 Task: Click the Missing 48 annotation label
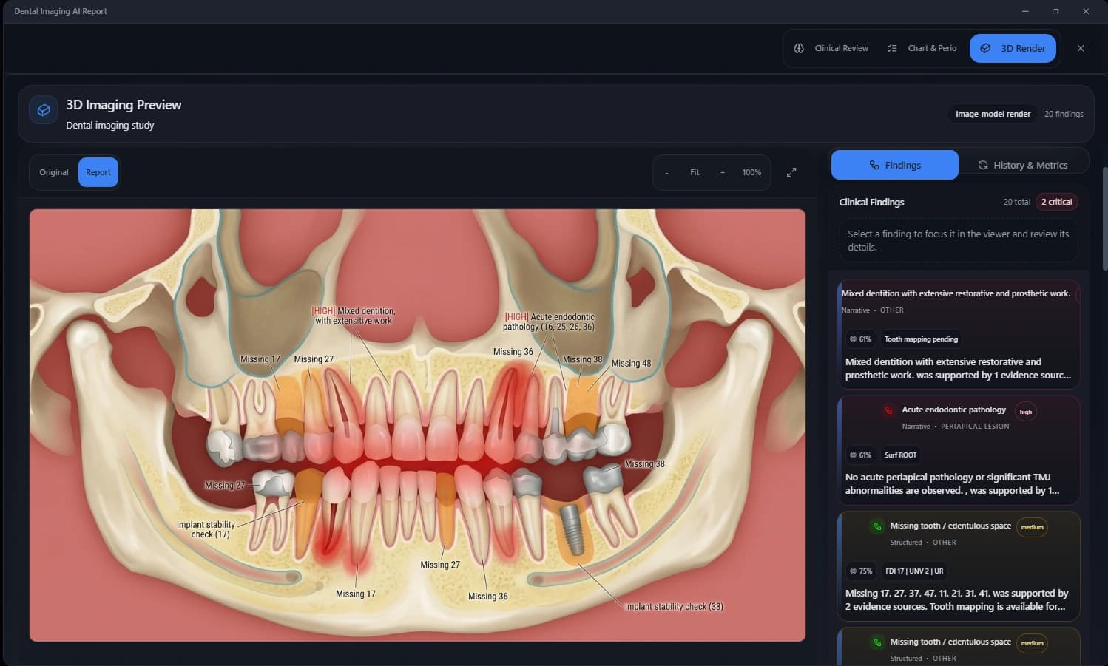pos(631,364)
